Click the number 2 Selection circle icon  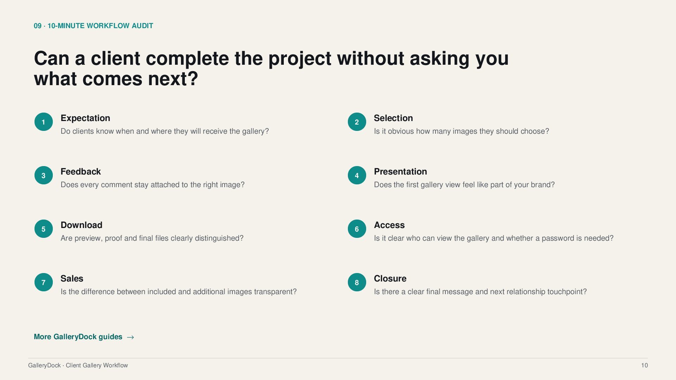click(357, 122)
